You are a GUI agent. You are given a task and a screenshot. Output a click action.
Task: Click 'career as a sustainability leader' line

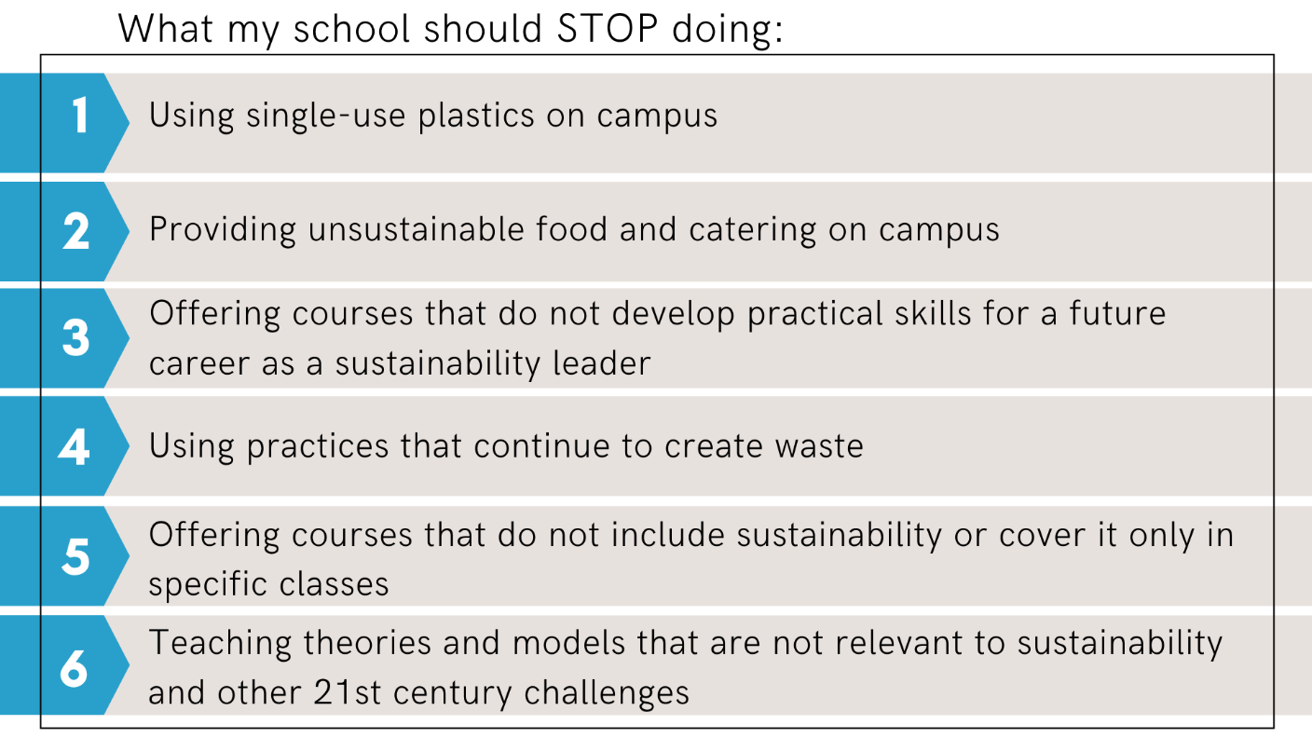pos(400,362)
